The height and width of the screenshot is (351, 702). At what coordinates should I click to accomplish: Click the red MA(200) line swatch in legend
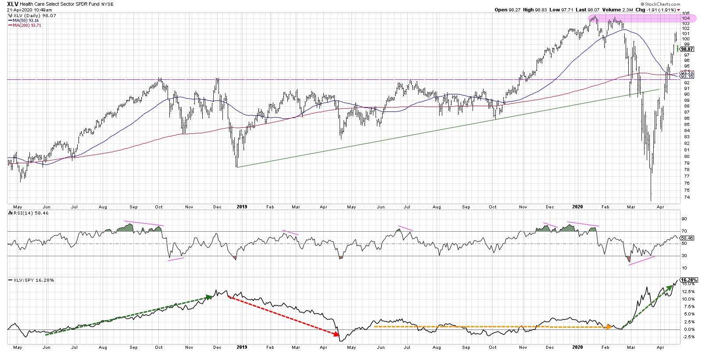tap(10, 25)
